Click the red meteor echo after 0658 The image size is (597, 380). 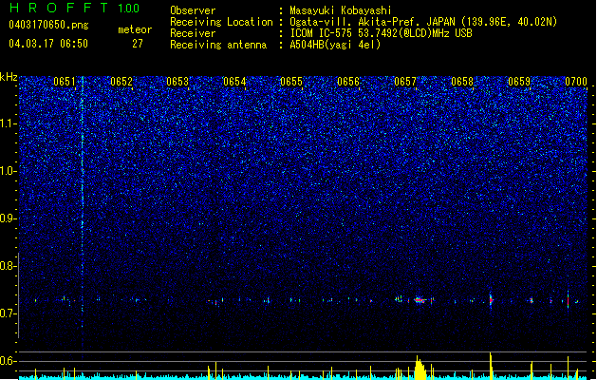click(491, 300)
